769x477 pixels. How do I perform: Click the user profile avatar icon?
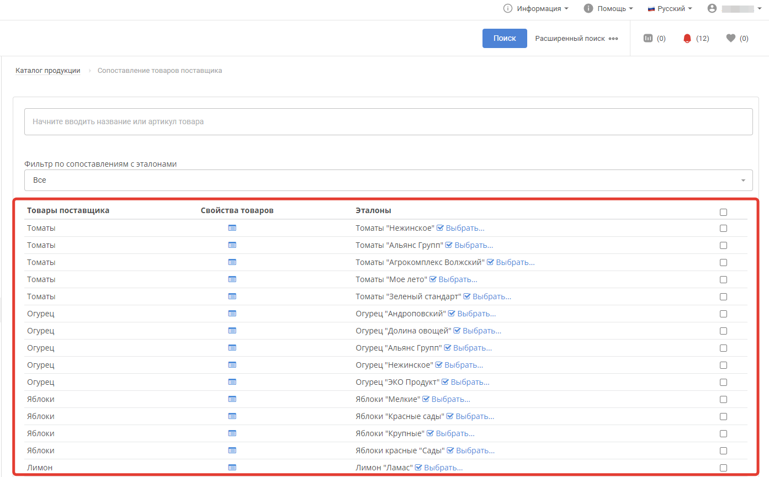tap(712, 9)
